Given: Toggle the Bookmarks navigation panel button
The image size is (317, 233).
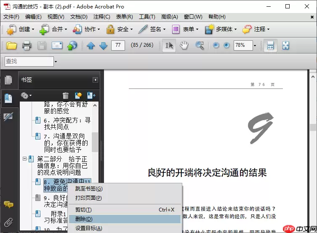Looking at the screenshot, I should pos(8,98).
